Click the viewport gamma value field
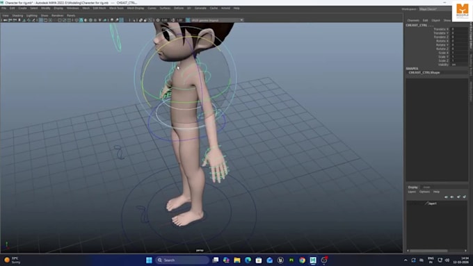 (x=179, y=20)
